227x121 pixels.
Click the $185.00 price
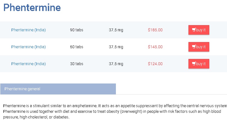click(x=155, y=30)
